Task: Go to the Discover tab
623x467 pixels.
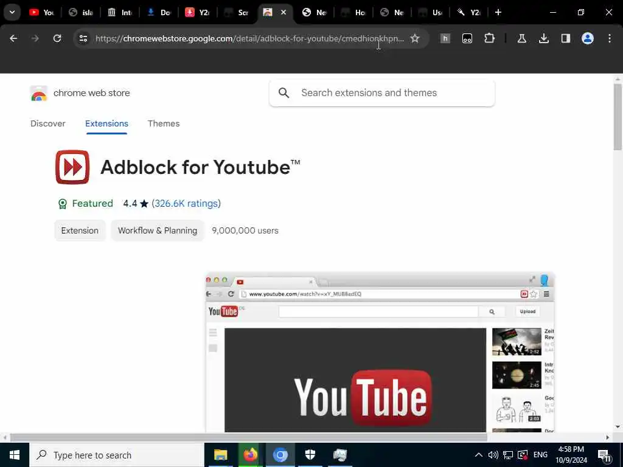Action: 47,123
